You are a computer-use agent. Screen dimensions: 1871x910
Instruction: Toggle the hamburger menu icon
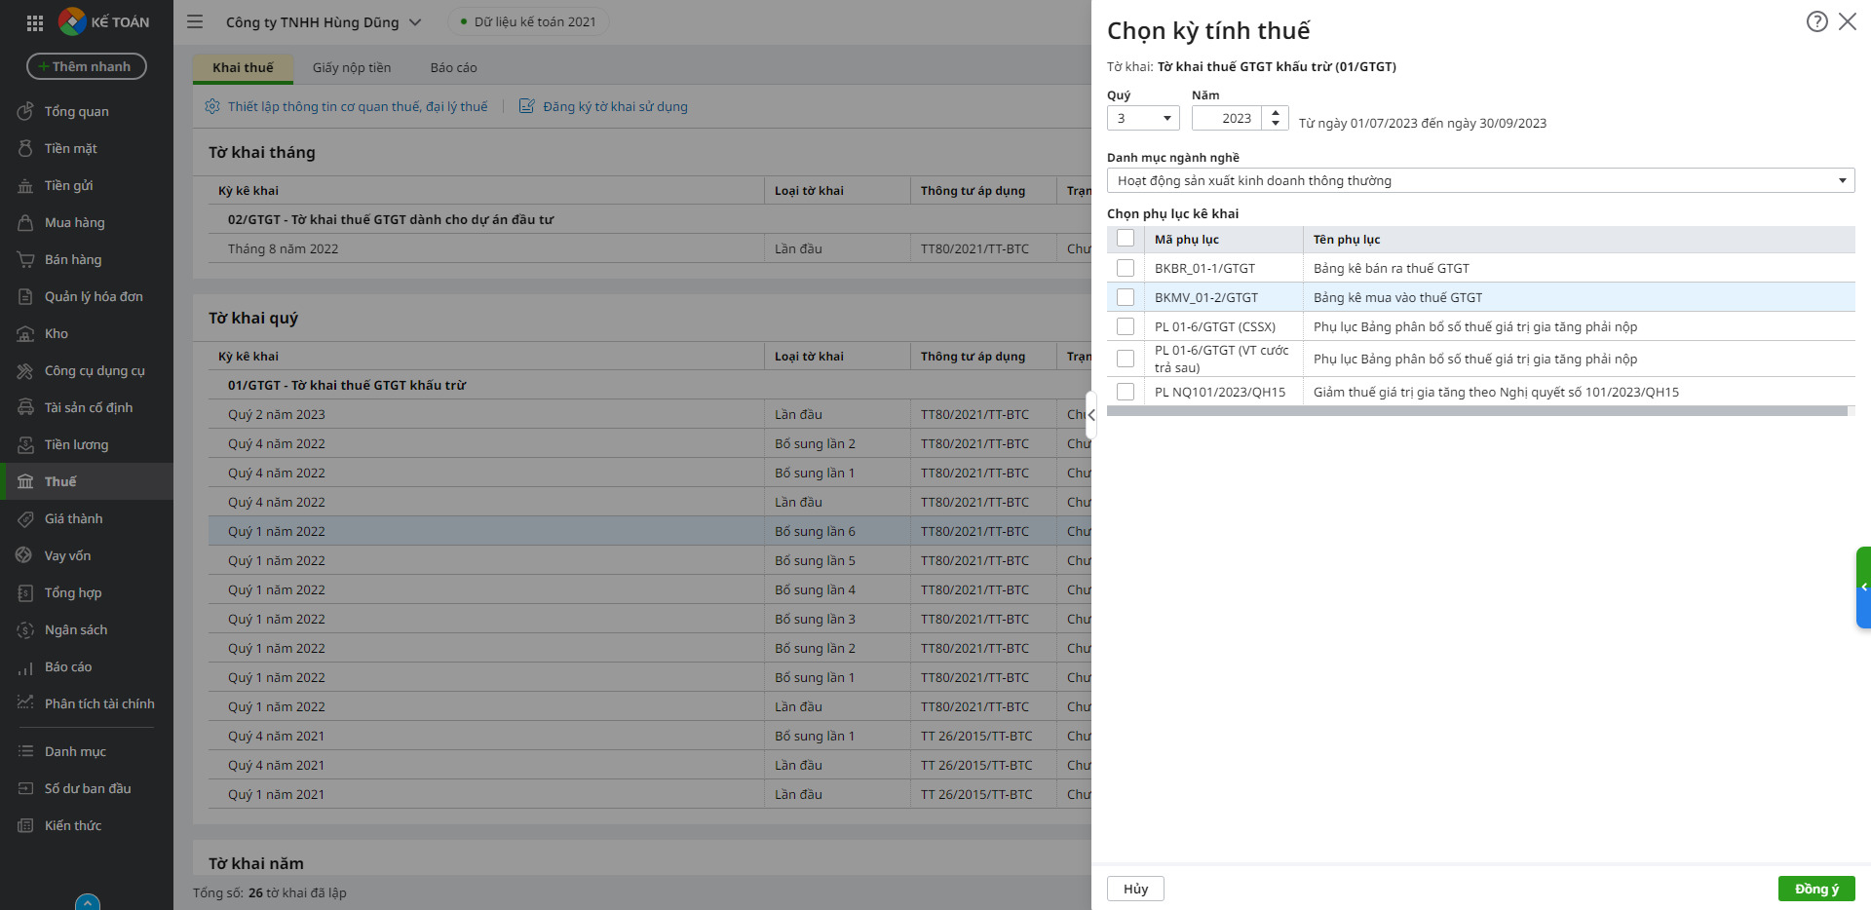pyautogui.click(x=195, y=21)
